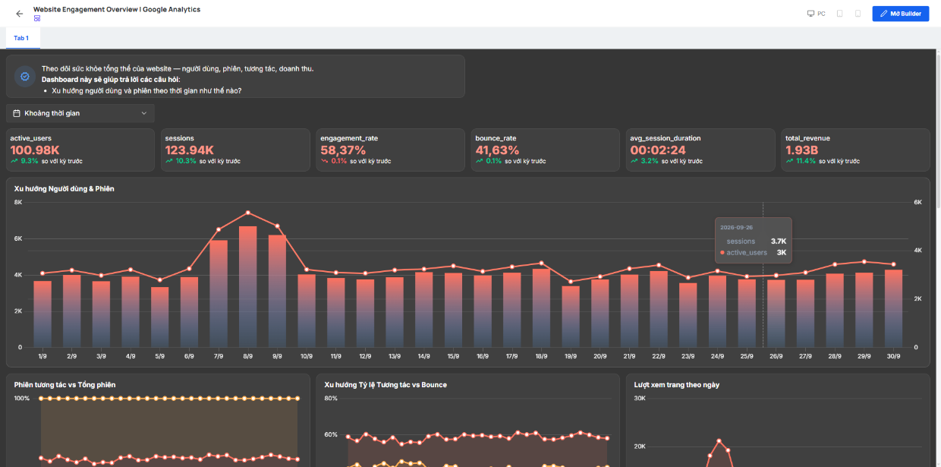This screenshot has height=467, width=941.
Task: Click the Phiên tương tác vs Tổng phiên title
Action: 65,385
